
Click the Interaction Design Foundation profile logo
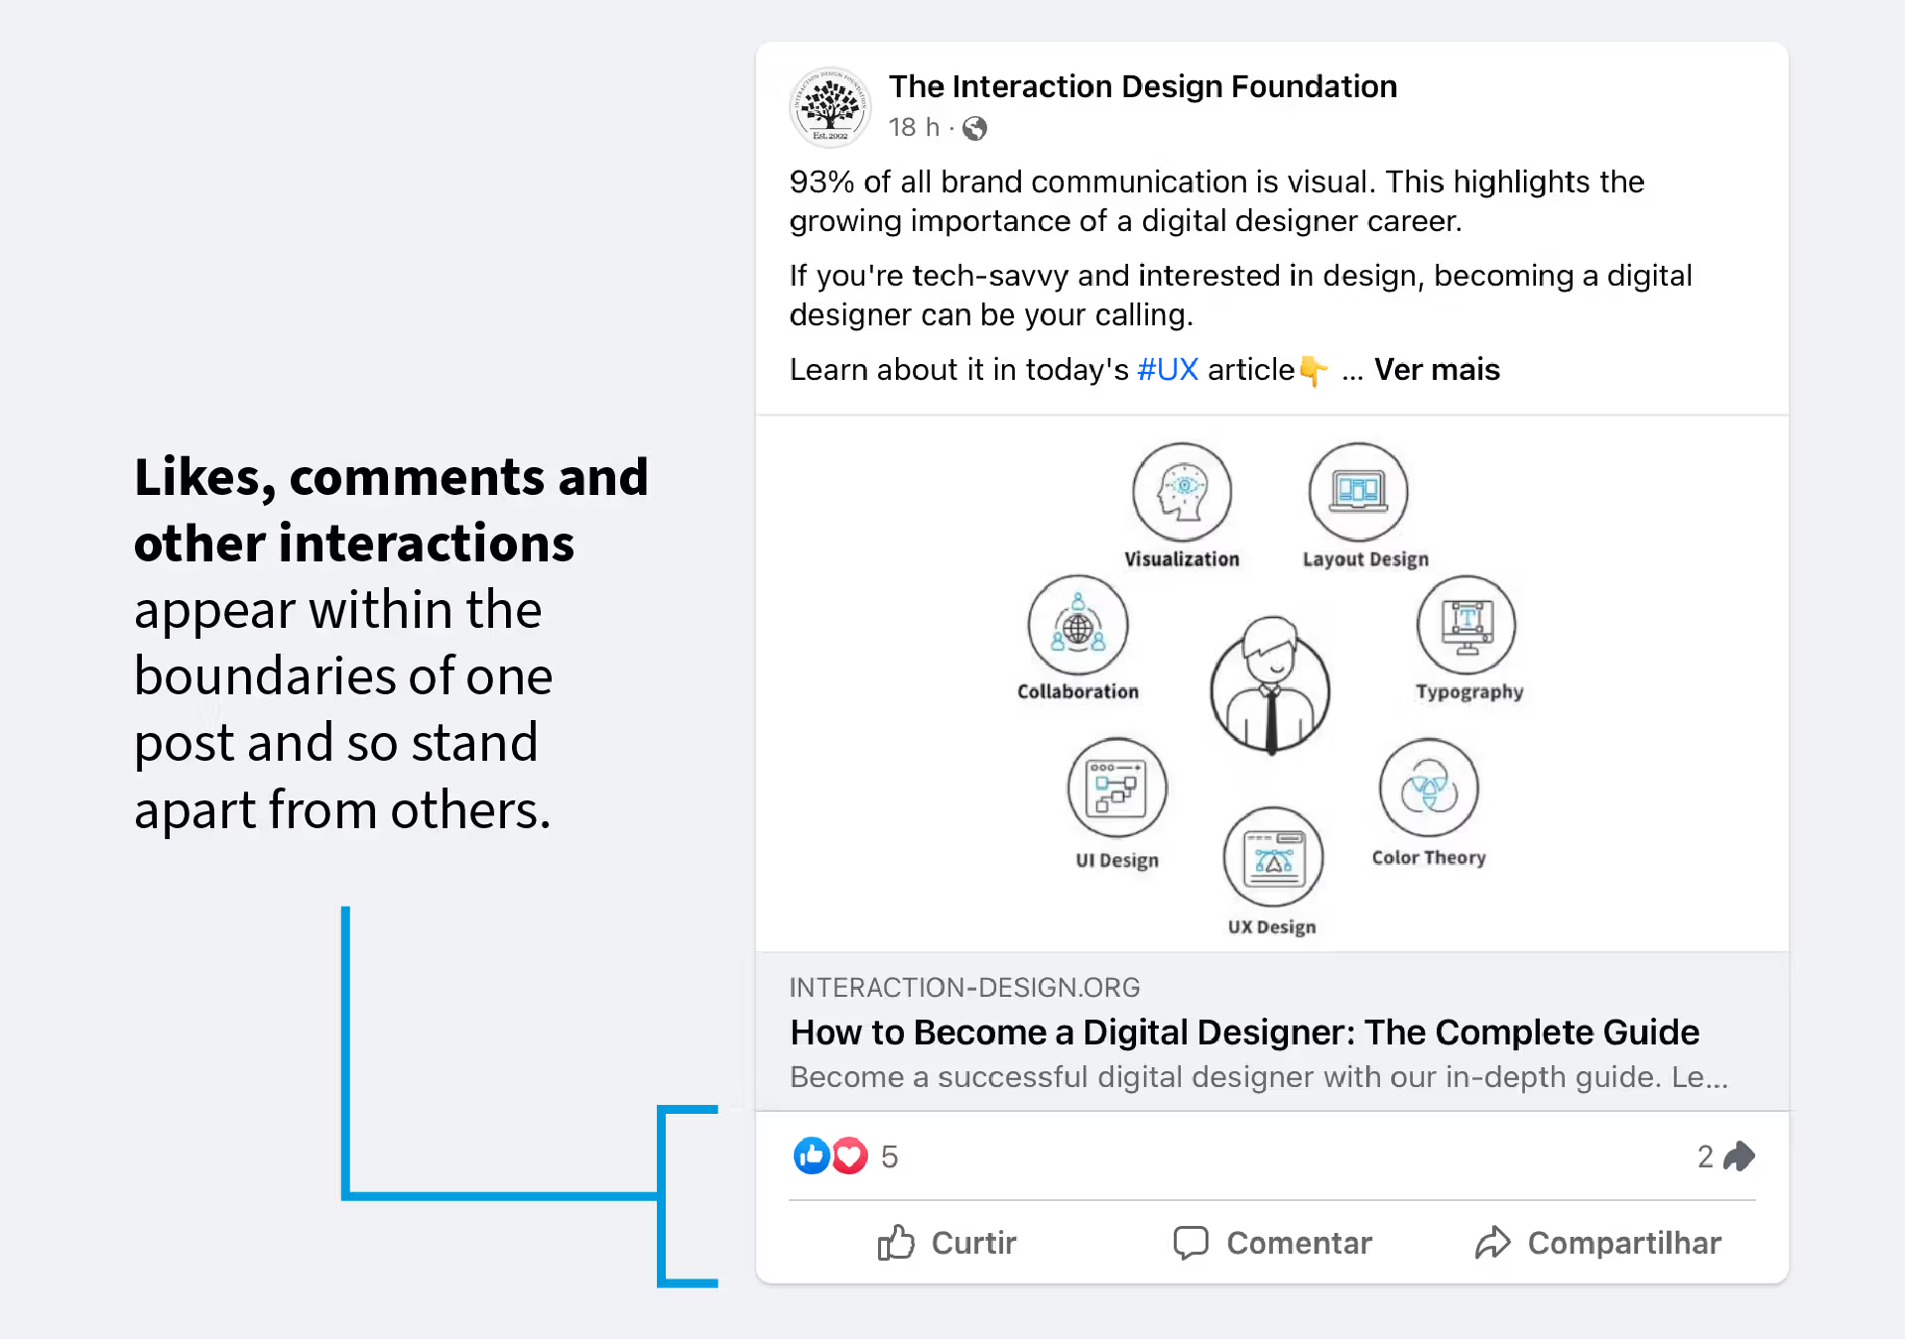point(829,106)
